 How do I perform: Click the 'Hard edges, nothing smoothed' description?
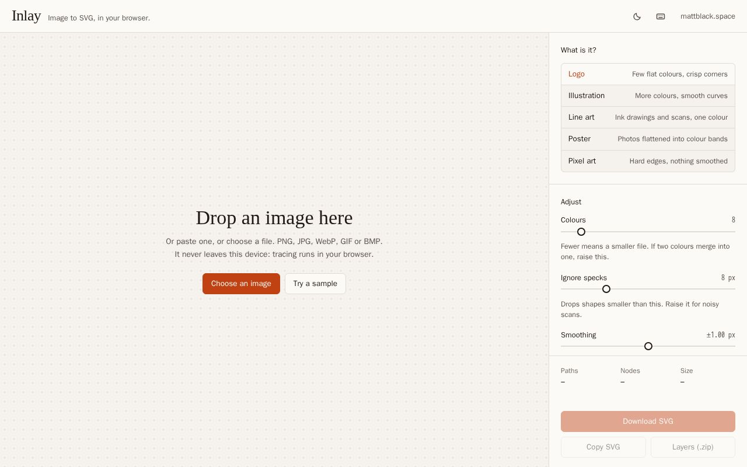679,161
